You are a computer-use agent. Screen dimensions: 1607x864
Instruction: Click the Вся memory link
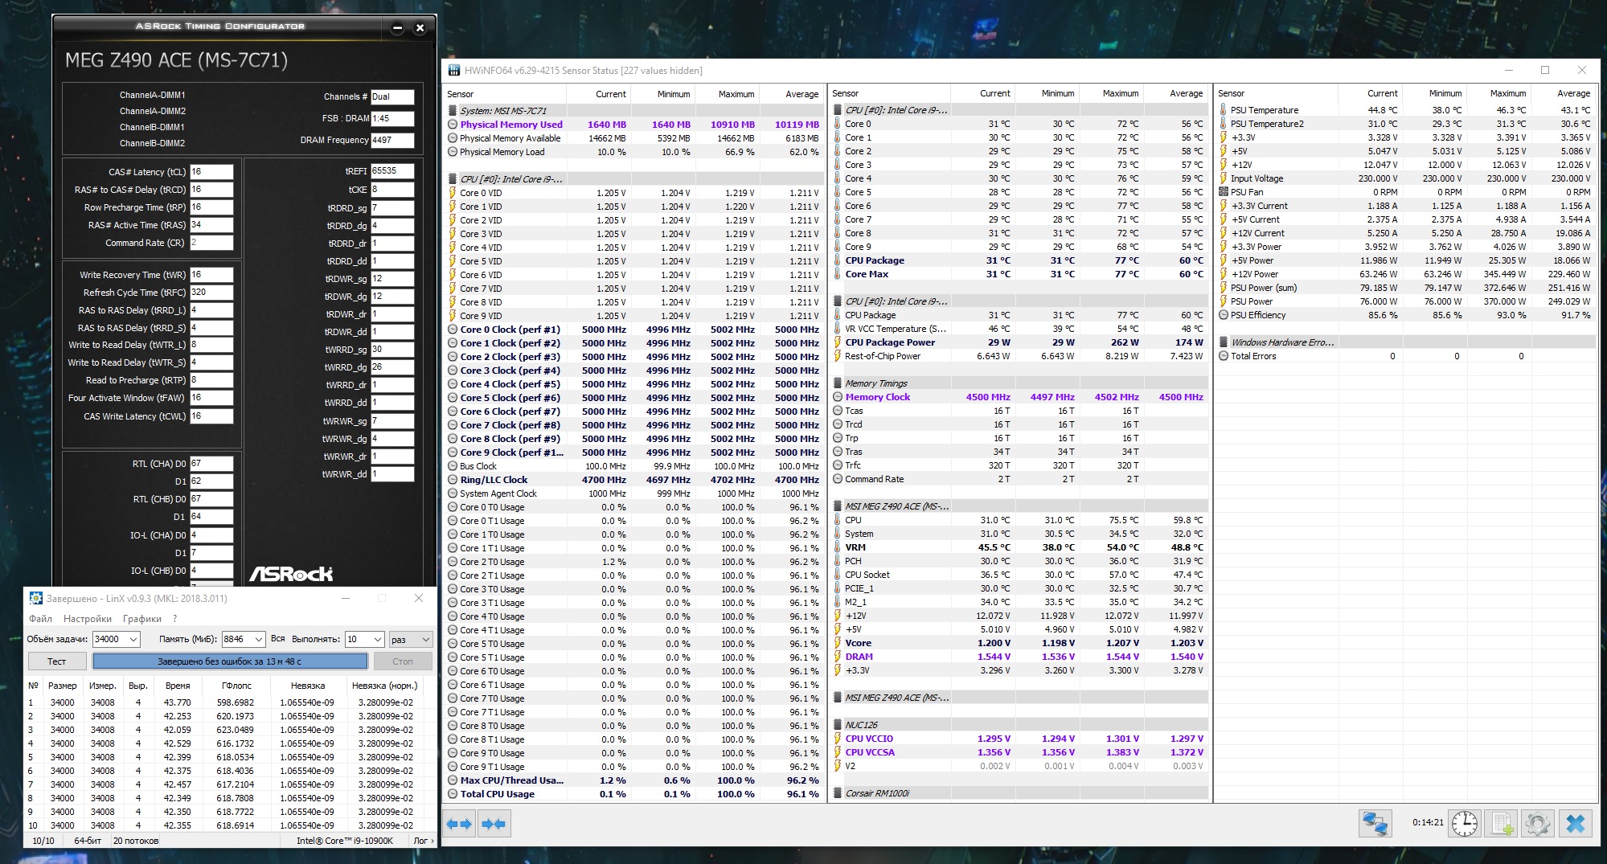point(278,639)
